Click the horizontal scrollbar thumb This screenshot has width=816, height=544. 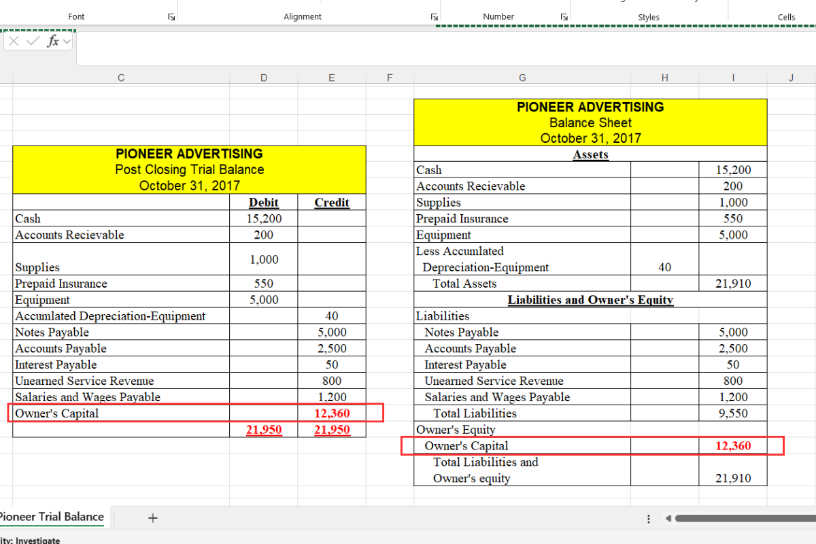745,519
